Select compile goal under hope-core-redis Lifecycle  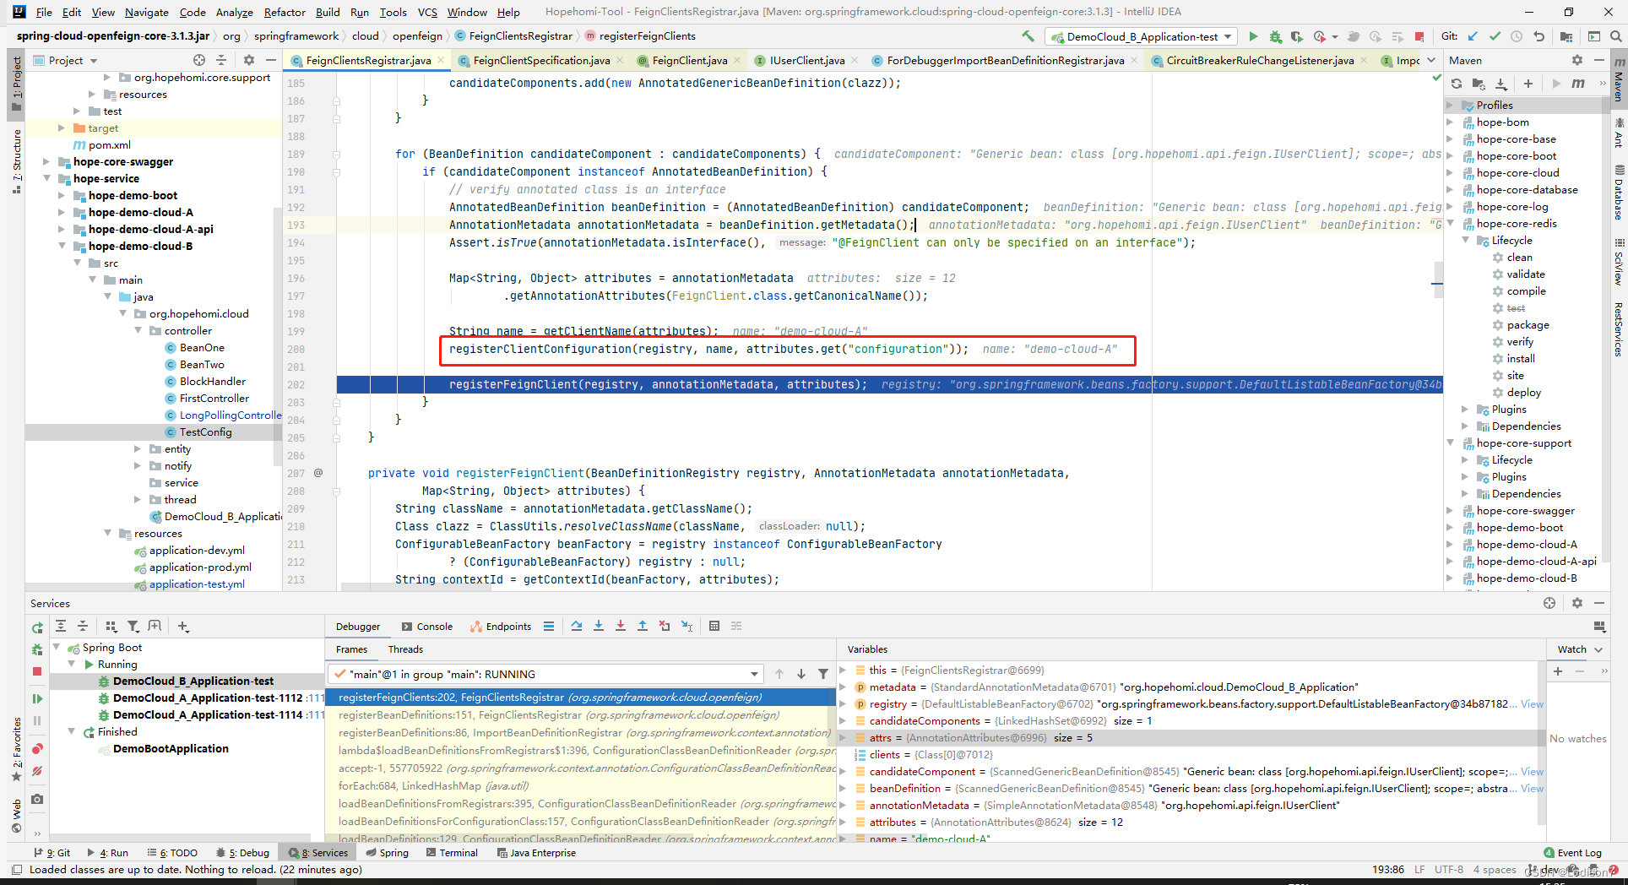(1526, 290)
